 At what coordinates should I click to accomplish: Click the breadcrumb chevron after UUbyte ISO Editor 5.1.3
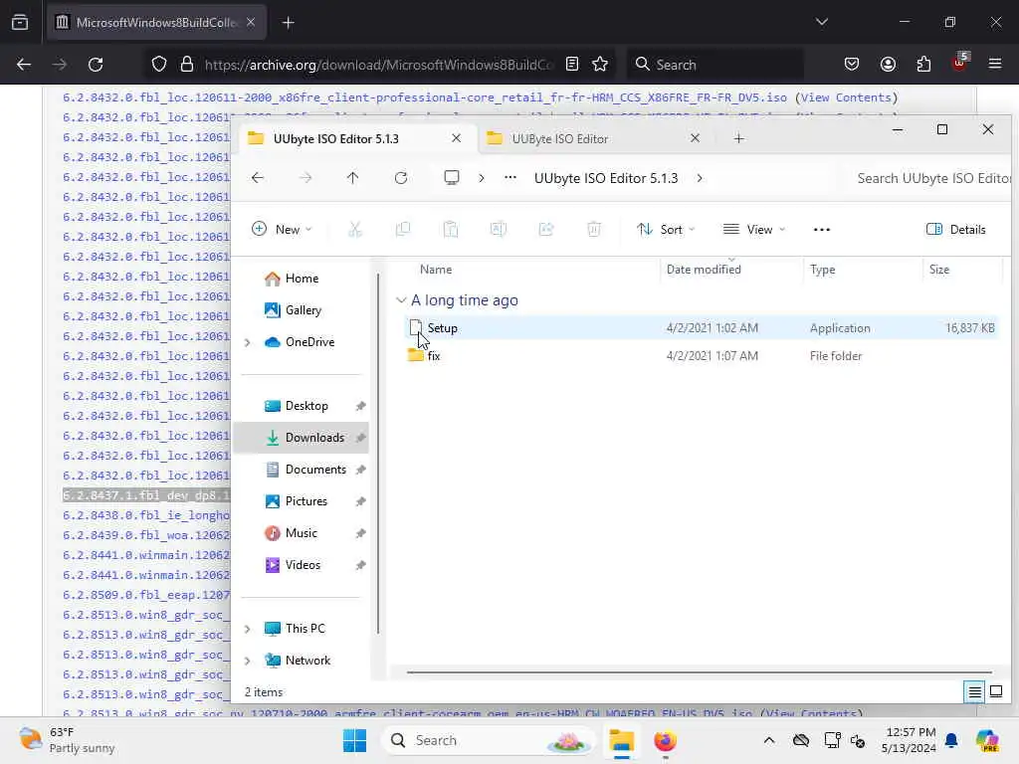(x=700, y=178)
